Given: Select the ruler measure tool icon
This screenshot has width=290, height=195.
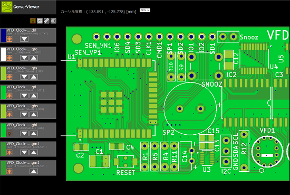Looking at the screenshot, I should [x=46, y=21].
